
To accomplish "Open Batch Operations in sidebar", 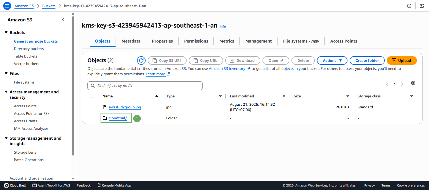I will pos(29,160).
